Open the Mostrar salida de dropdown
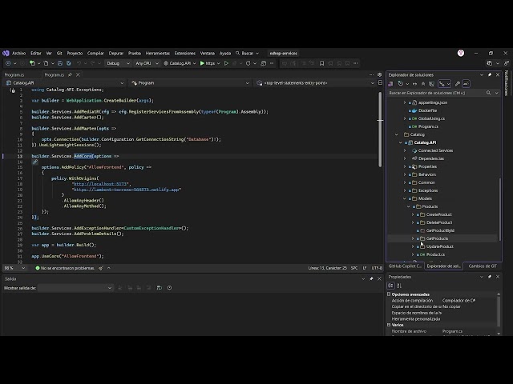Image resolution: width=513 pixels, height=384 pixels. pos(75,288)
